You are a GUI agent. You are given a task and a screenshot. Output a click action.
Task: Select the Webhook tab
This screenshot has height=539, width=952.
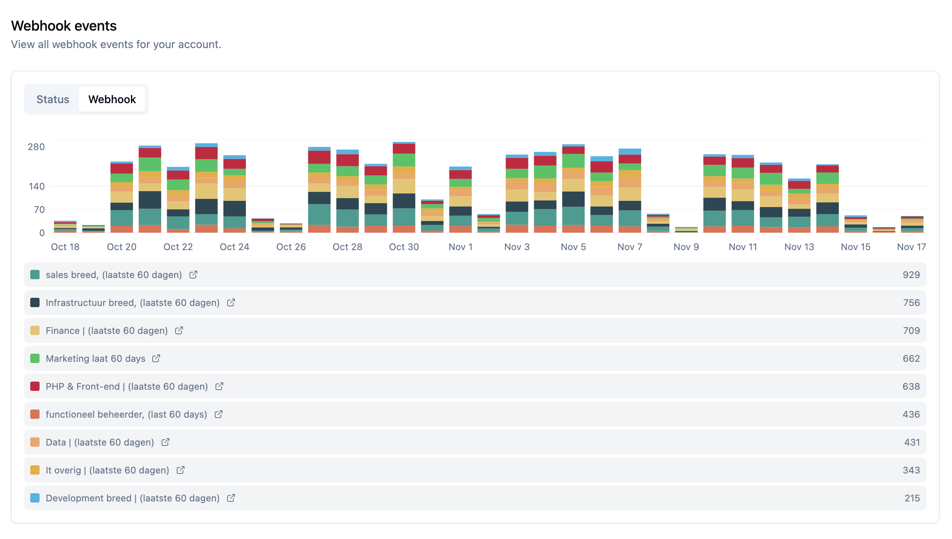(112, 99)
